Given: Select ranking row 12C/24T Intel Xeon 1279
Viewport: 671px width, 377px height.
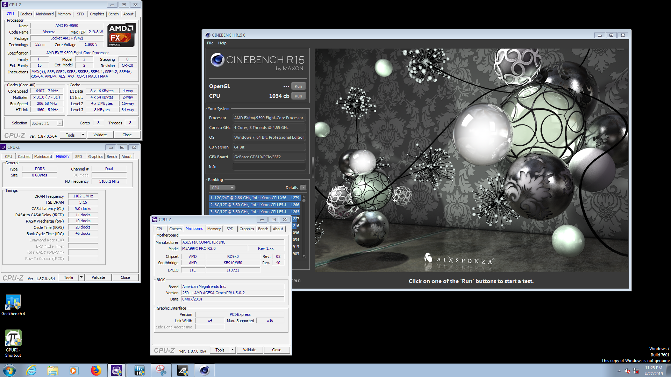Looking at the screenshot, I should 255,198.
